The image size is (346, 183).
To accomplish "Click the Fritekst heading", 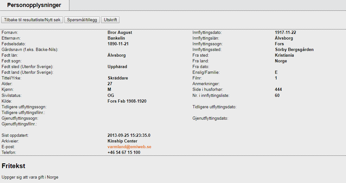I will tap(13, 166).
